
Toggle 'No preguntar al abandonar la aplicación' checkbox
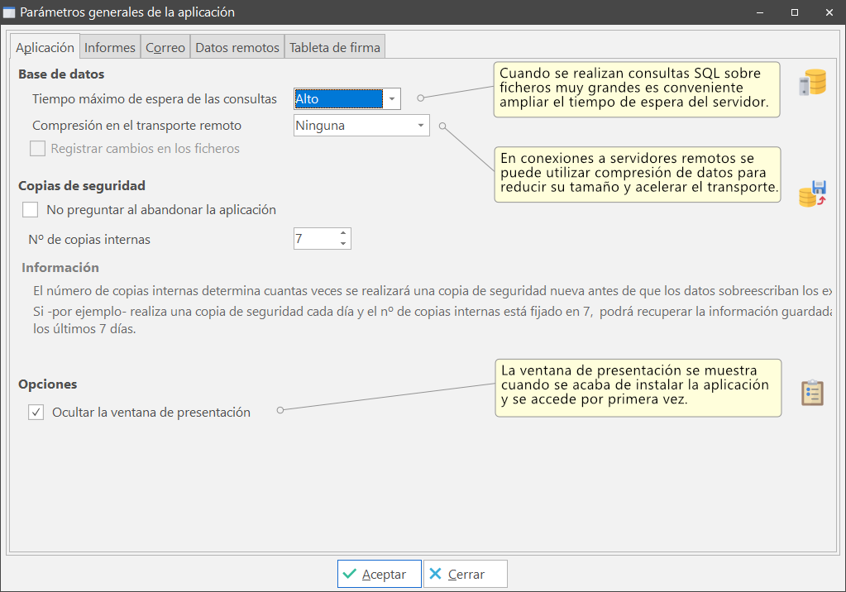pos(31,210)
